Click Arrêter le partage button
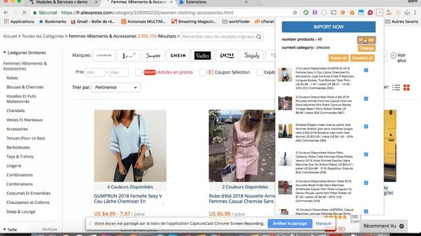 [289, 224]
